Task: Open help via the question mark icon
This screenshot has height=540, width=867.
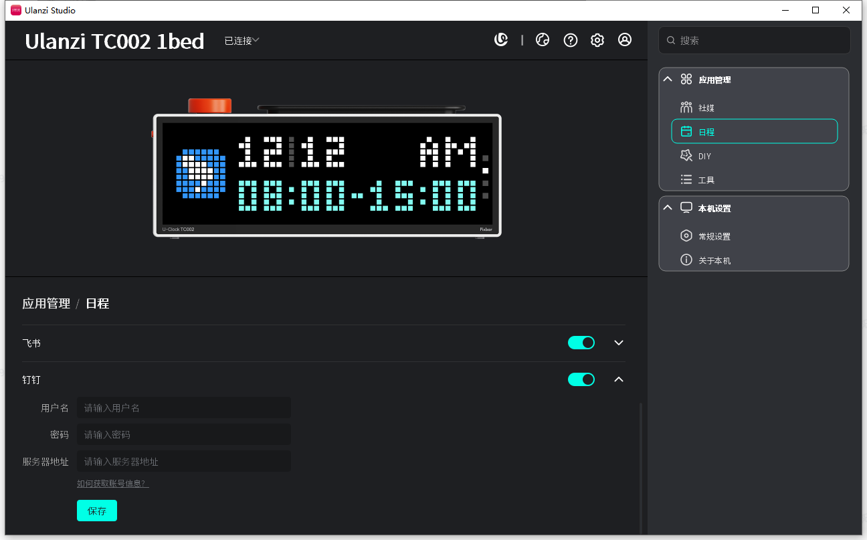Action: [x=571, y=40]
